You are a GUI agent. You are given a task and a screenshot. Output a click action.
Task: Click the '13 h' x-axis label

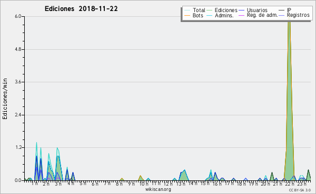[x=181, y=184]
